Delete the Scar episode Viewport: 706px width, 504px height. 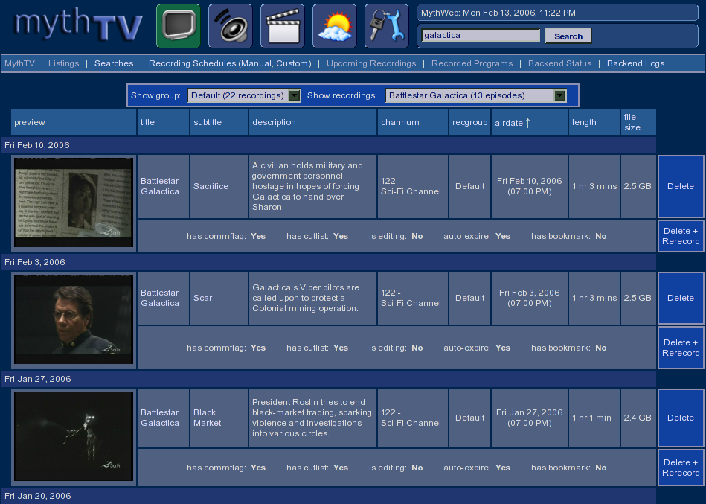[x=681, y=299]
